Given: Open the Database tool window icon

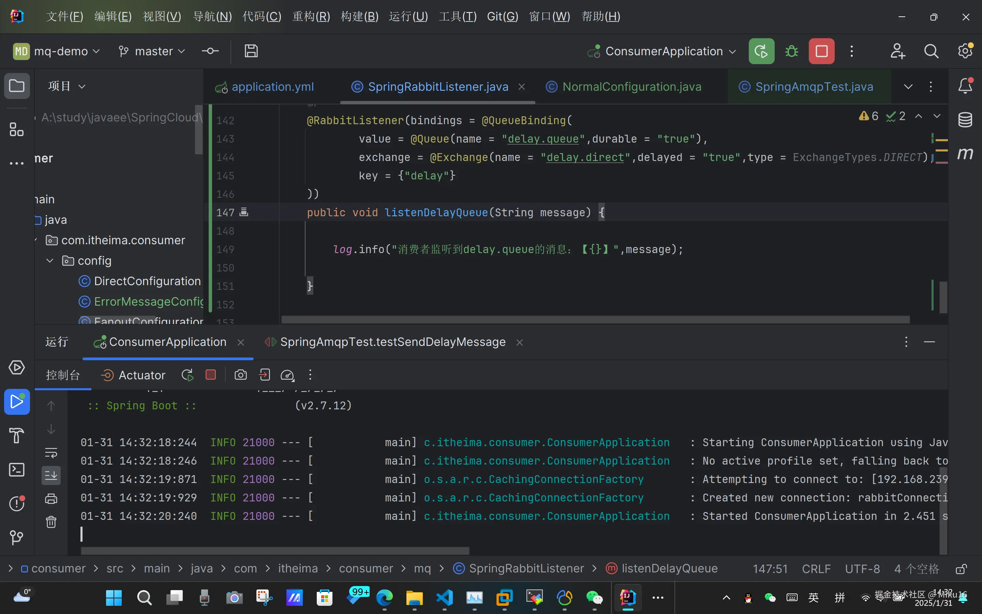Looking at the screenshot, I should (x=965, y=120).
